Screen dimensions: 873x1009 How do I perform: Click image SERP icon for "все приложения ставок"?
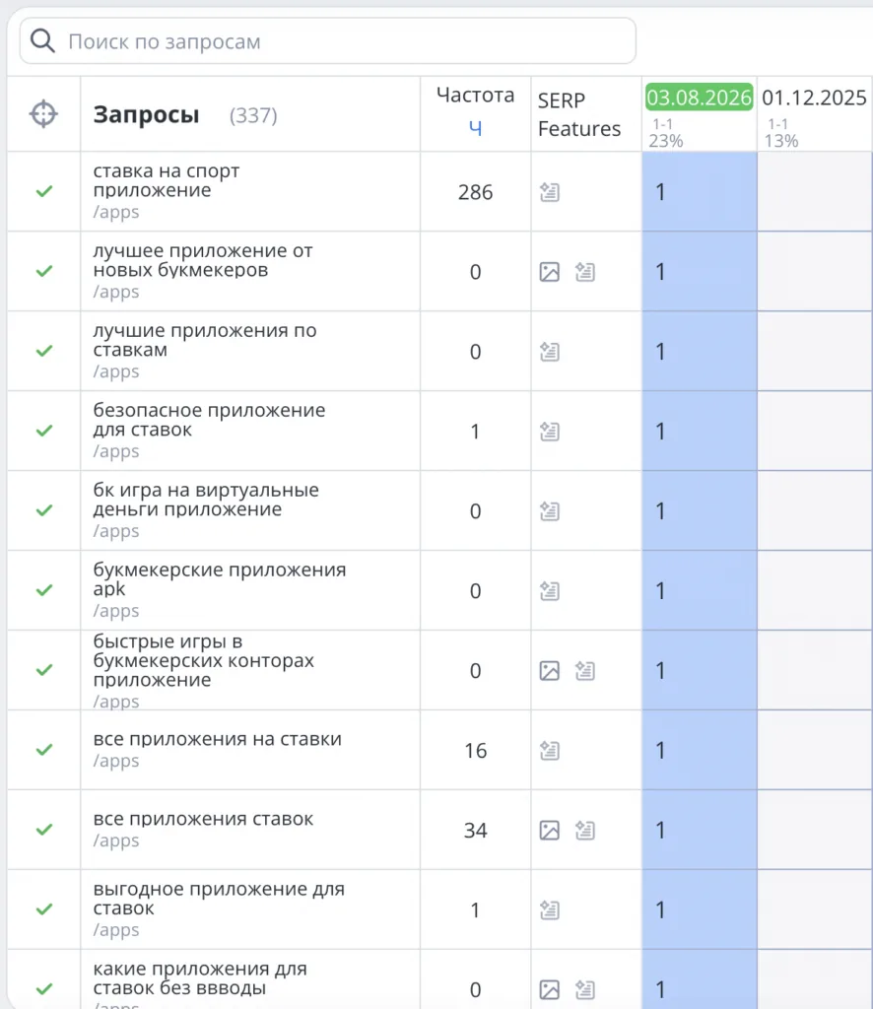point(550,830)
